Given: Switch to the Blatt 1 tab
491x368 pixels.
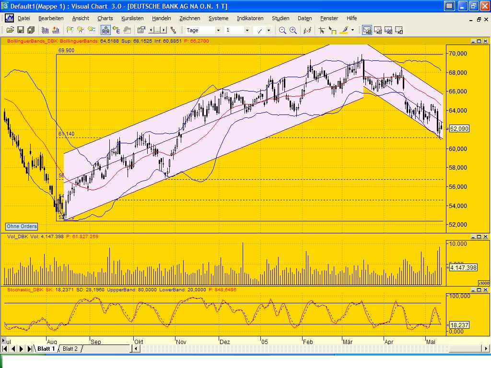Looking at the screenshot, I should [x=46, y=349].
